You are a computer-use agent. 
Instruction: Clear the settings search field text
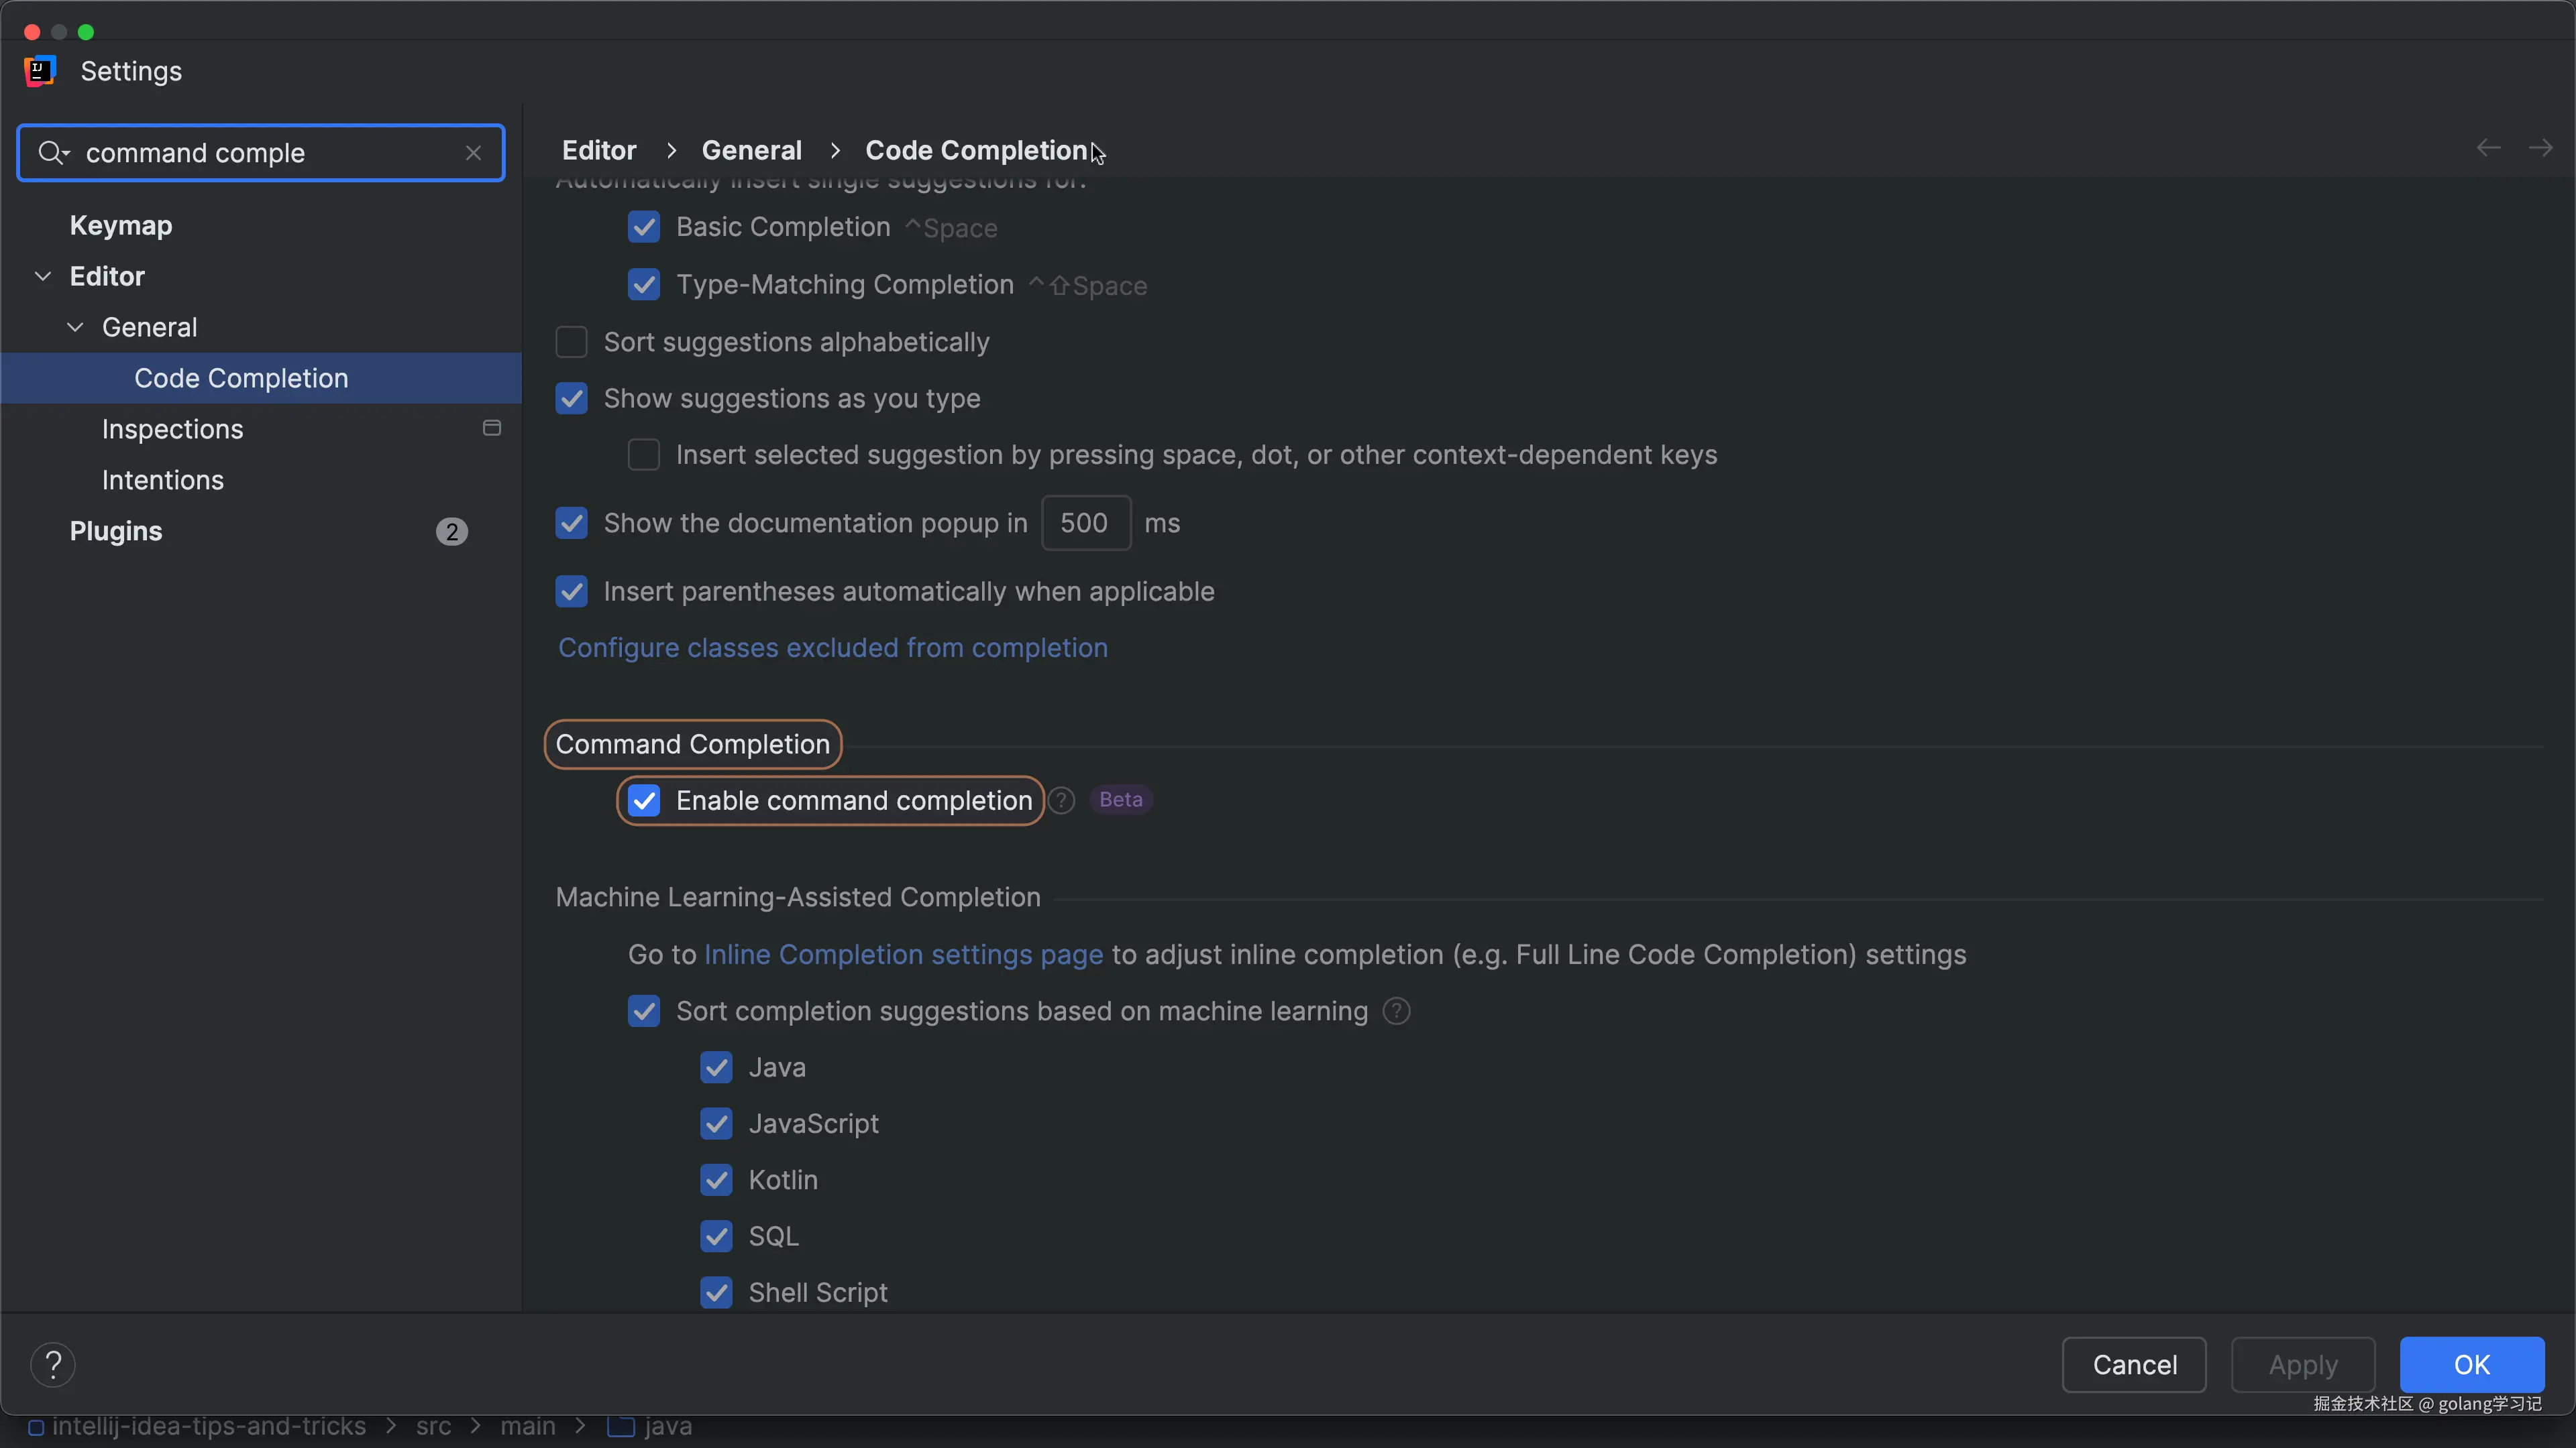[x=473, y=153]
